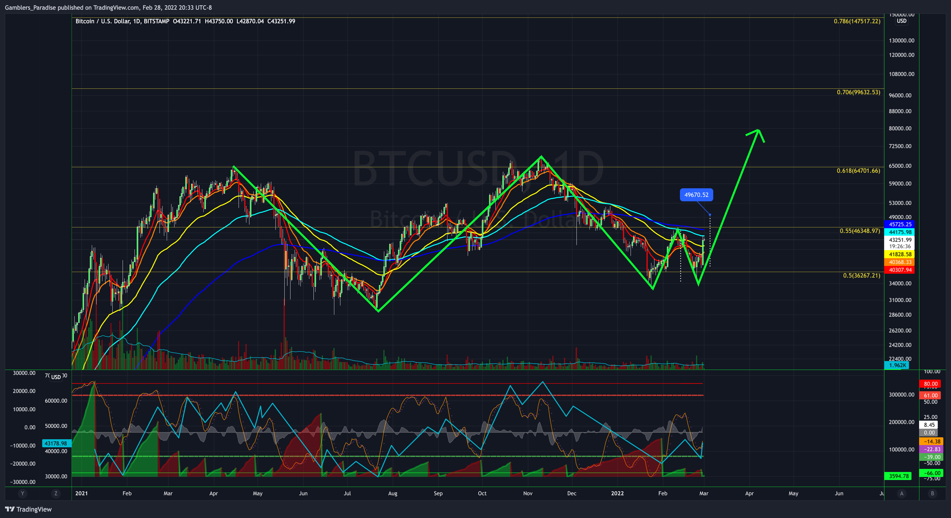Click the high value H43750.00
951x518 pixels.
coord(219,21)
